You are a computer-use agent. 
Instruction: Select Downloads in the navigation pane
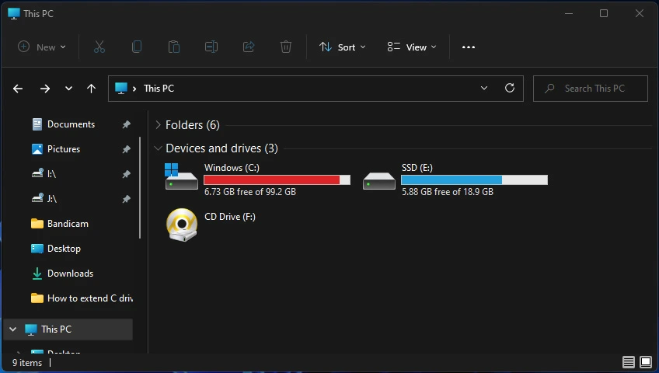tap(70, 274)
